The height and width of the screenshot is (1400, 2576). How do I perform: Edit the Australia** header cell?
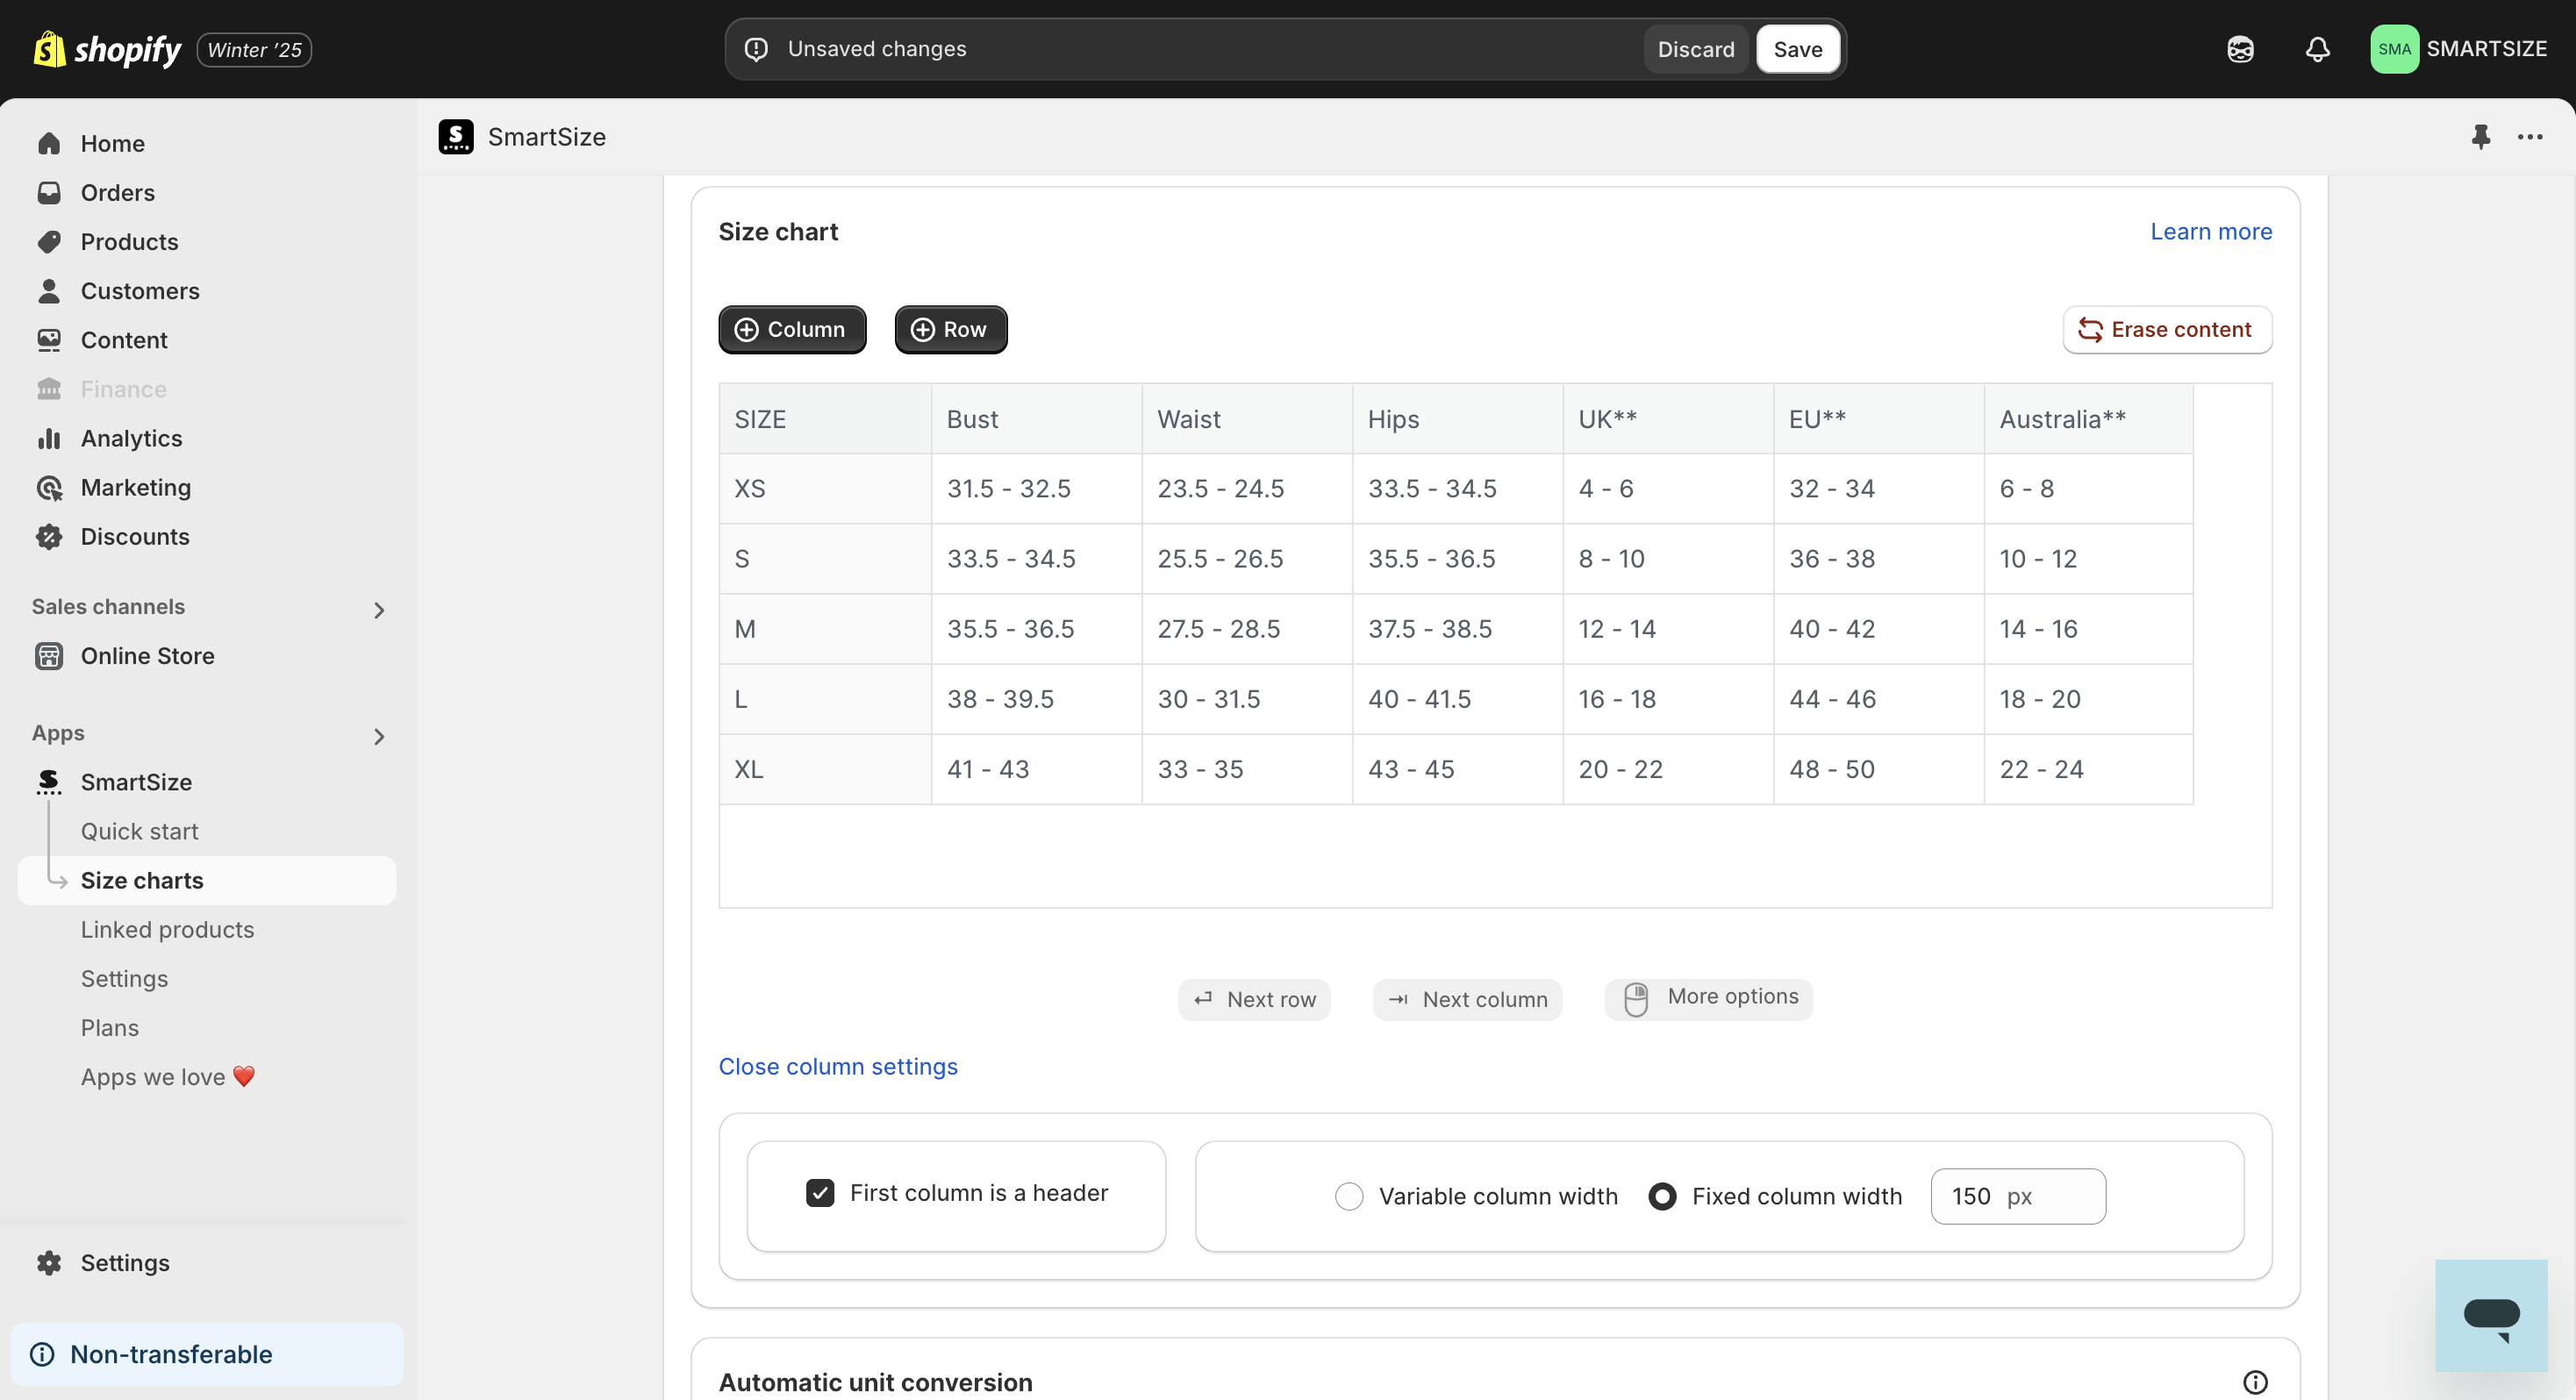pyautogui.click(x=2089, y=419)
